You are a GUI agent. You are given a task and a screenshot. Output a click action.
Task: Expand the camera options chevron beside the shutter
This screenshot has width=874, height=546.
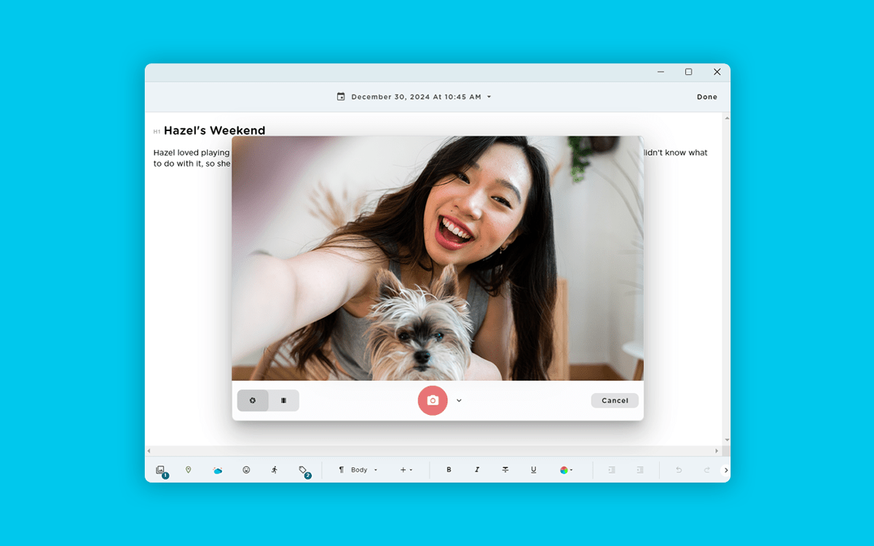click(458, 400)
